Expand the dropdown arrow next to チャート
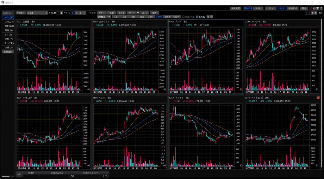324x179 pixels. [x=138, y=13]
